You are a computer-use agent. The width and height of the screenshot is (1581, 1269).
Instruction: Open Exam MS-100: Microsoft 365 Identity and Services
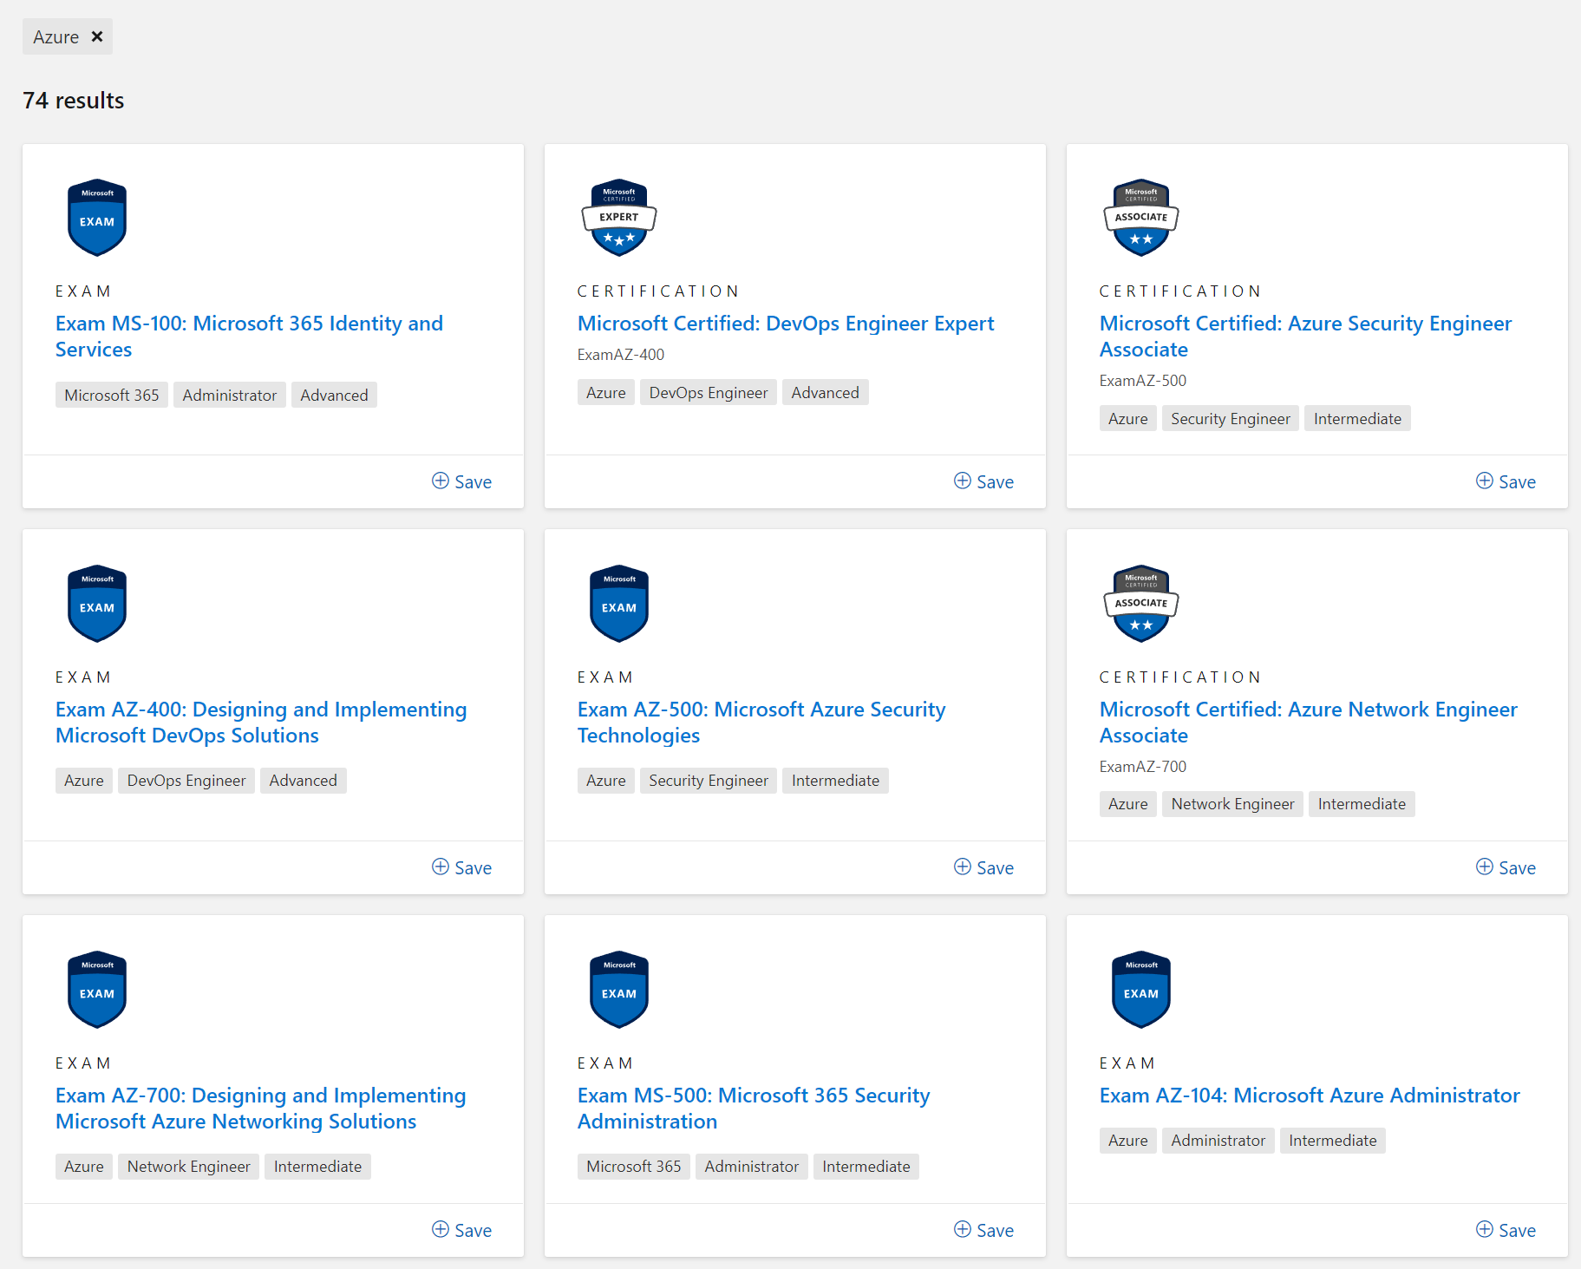[x=250, y=337]
